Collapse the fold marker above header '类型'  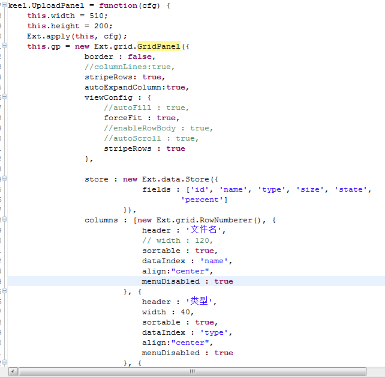coord(4,291)
